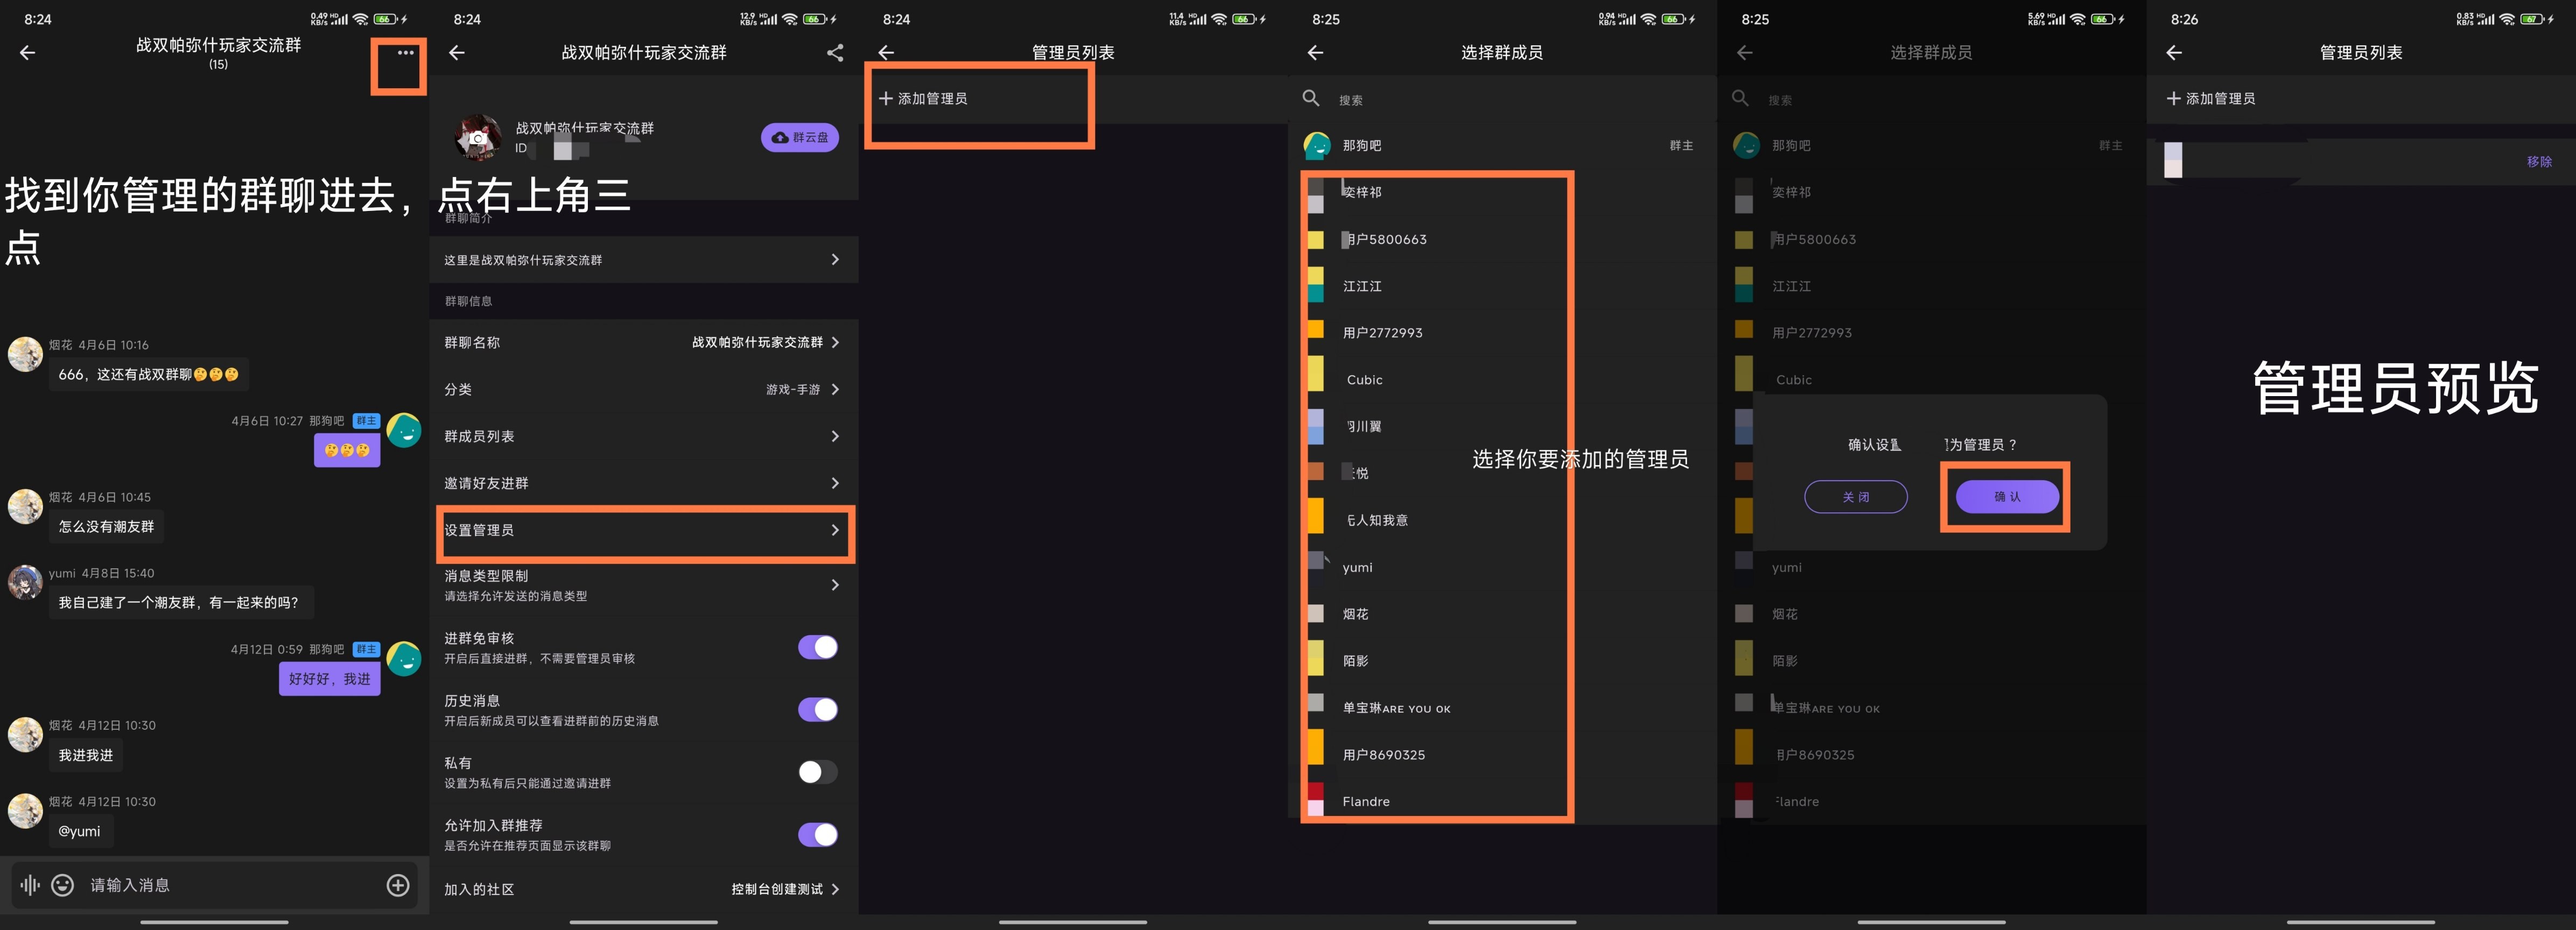Tap plus attachment icon in chat input bar
Screen dimensions: 2576x930
[398, 885]
